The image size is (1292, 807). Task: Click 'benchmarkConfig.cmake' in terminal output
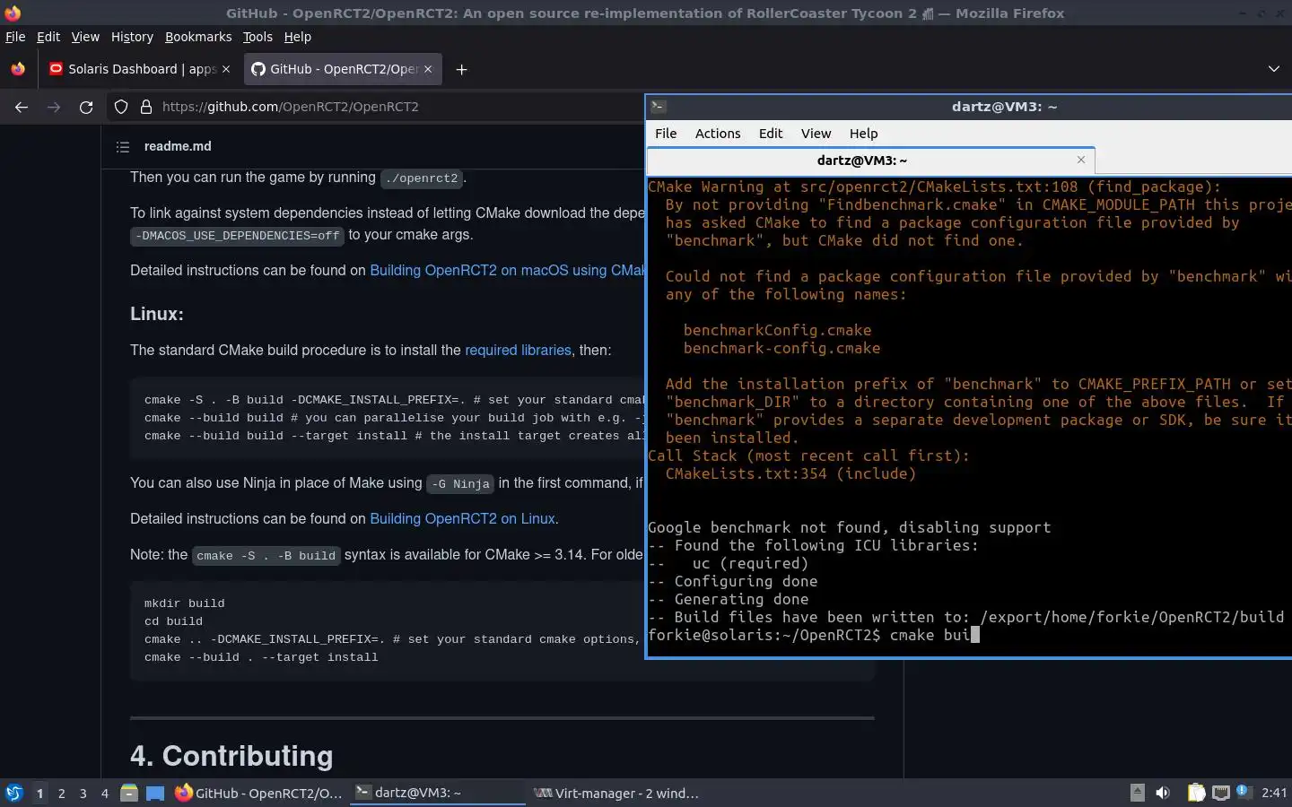coord(777,330)
